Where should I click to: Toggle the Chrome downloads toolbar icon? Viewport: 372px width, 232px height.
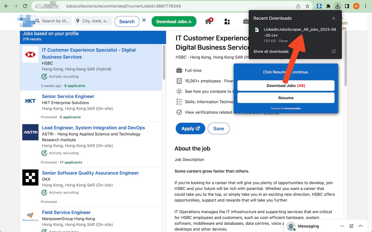(x=337, y=6)
